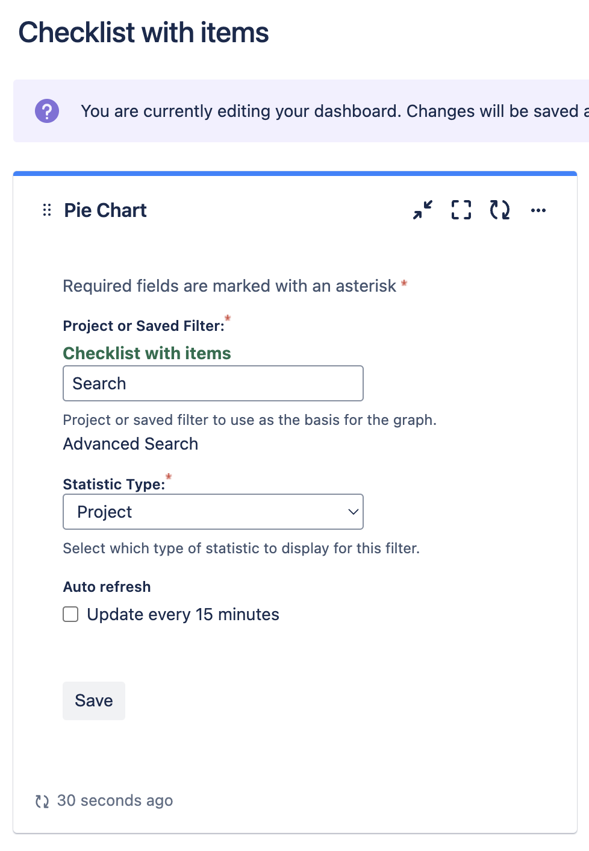Open the Statistic Type dropdown
This screenshot has height=851, width=589.
pos(213,512)
